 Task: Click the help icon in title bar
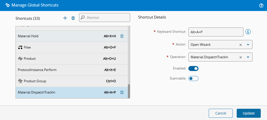pos(261,5)
